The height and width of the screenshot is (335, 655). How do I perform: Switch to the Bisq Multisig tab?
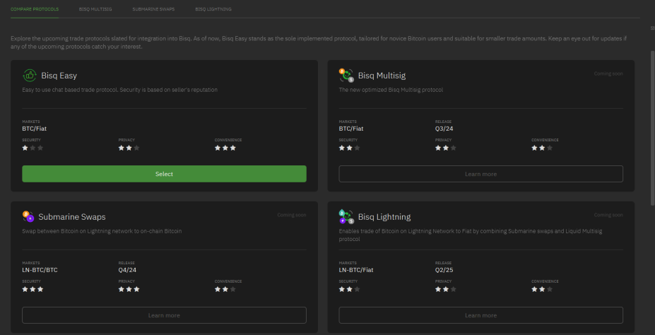(95, 9)
